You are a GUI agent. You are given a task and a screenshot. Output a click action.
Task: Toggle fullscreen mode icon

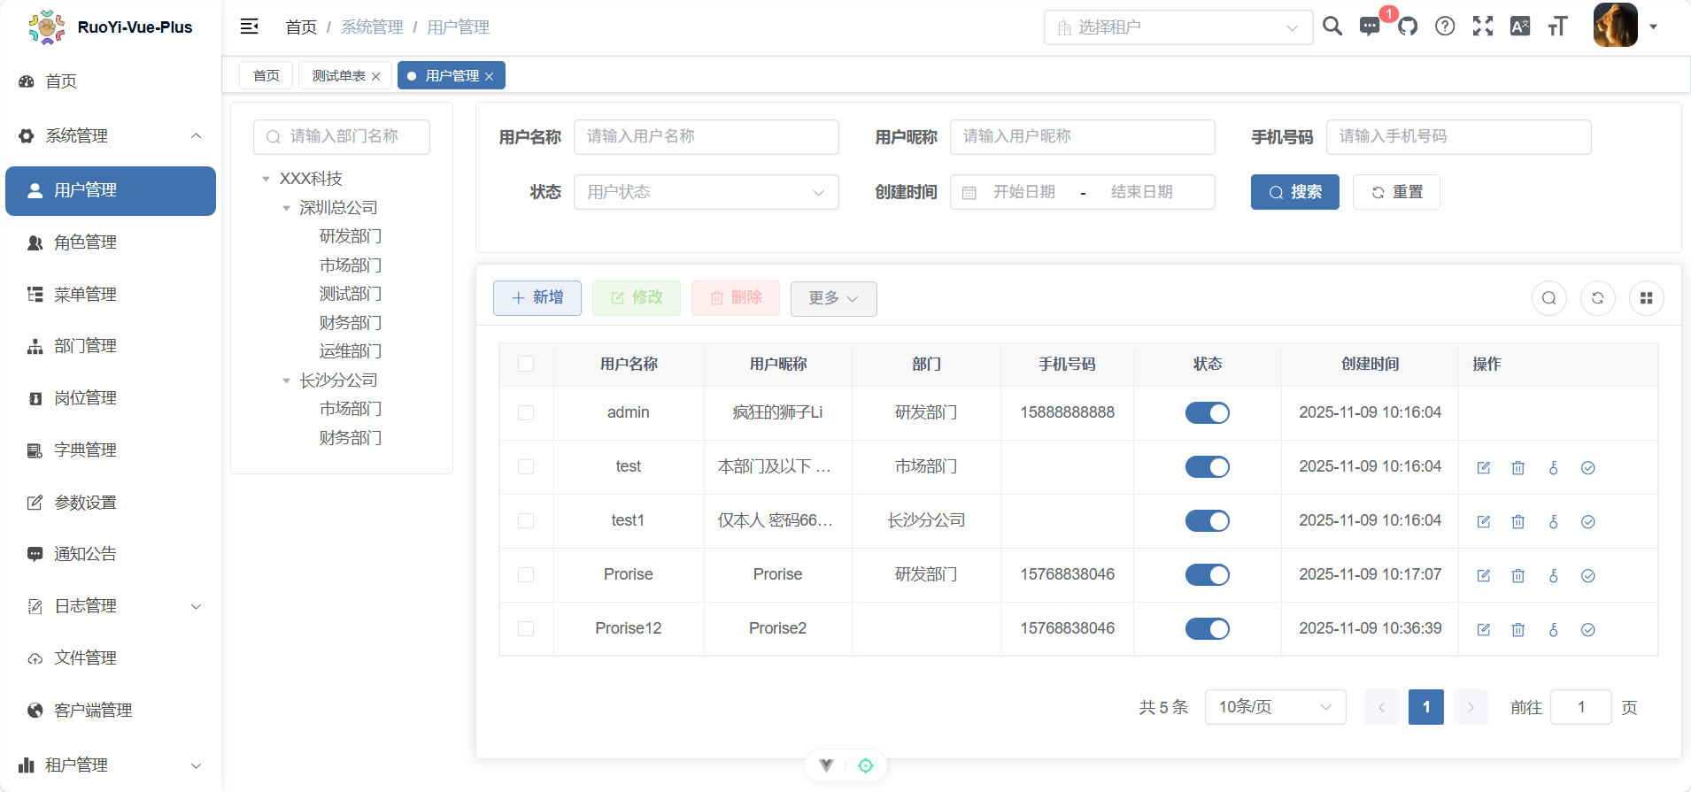tap(1483, 27)
